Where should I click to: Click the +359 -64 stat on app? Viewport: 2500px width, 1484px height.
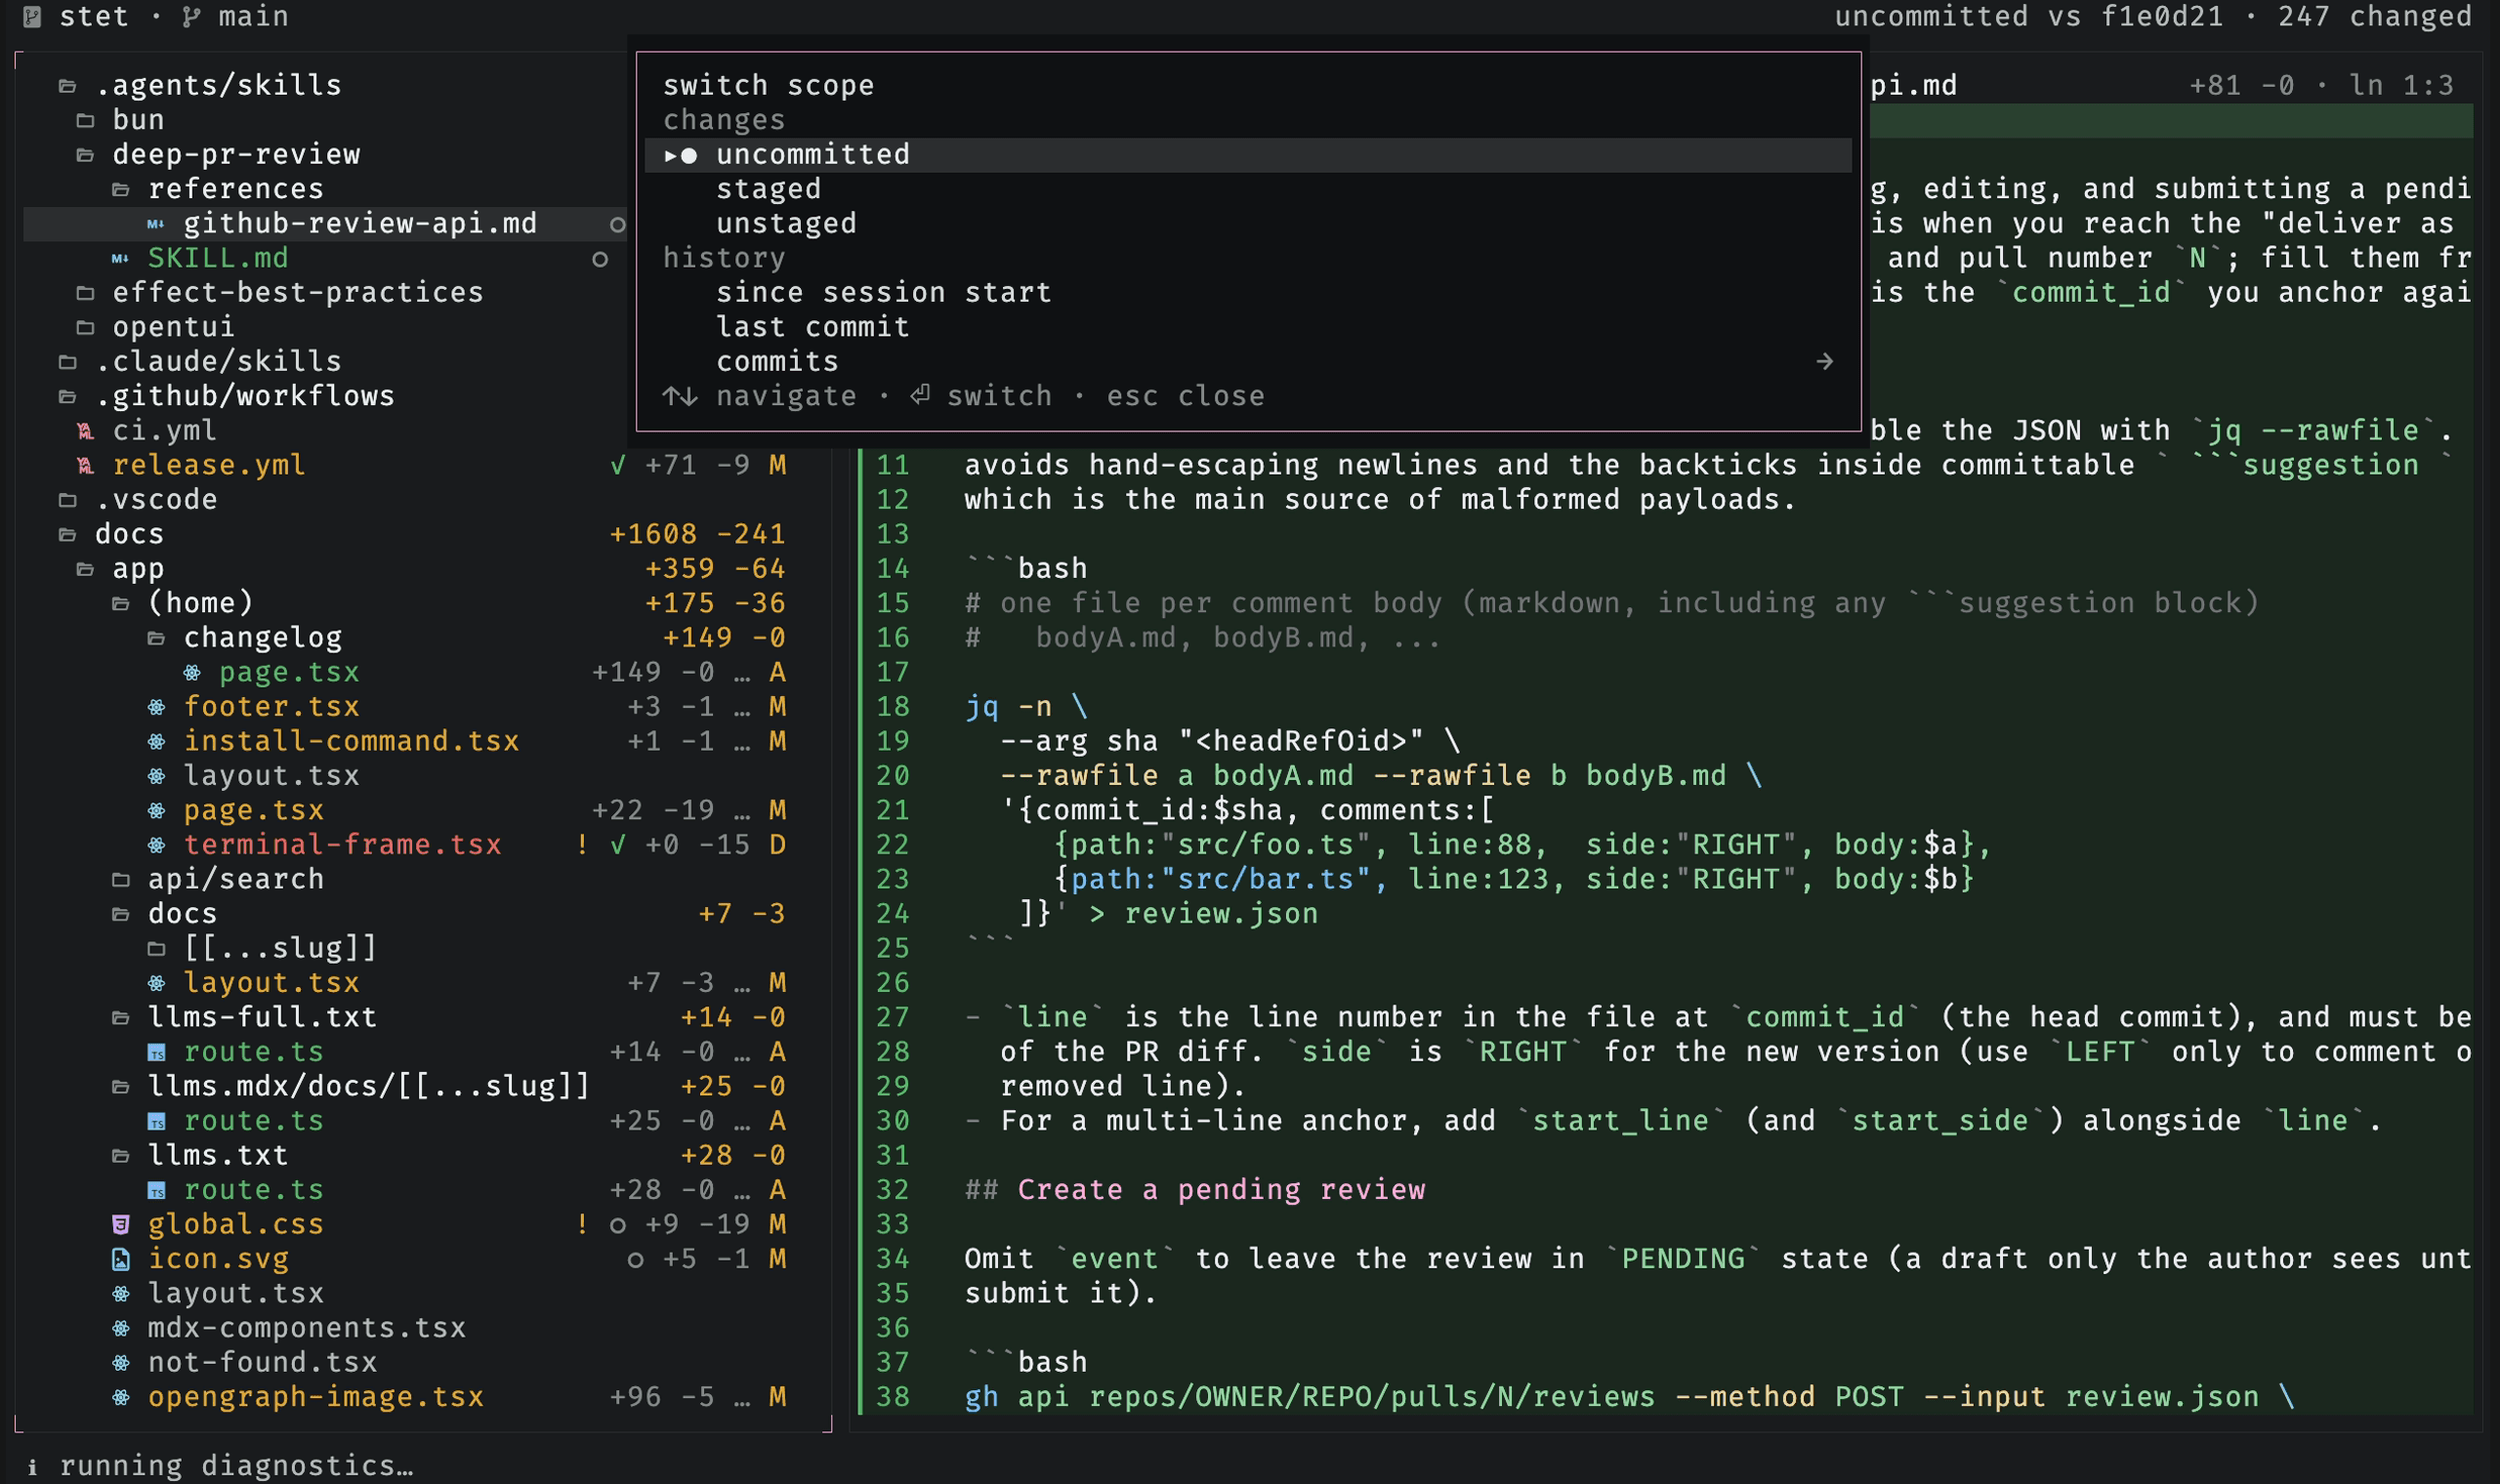(715, 569)
